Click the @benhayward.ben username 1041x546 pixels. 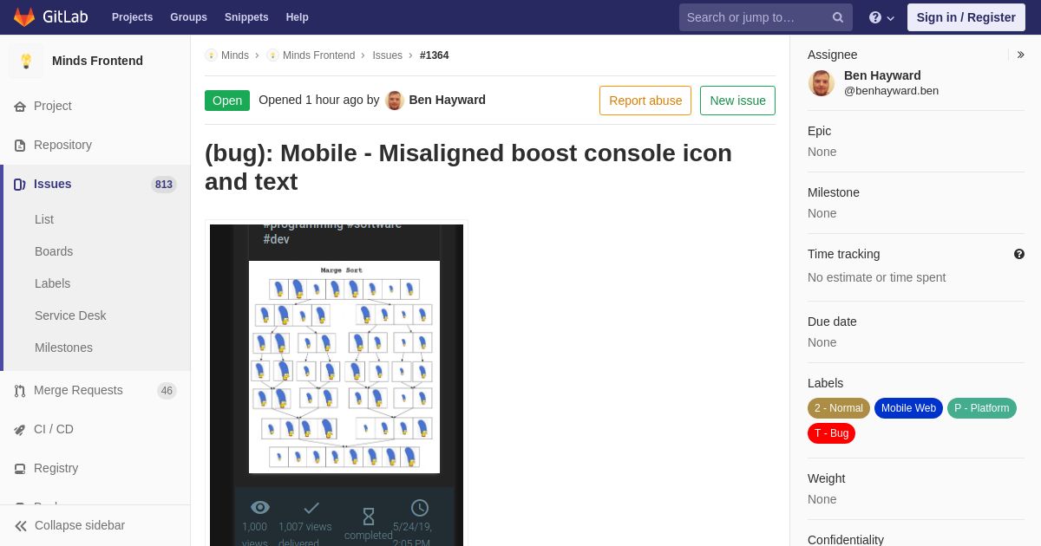891,91
